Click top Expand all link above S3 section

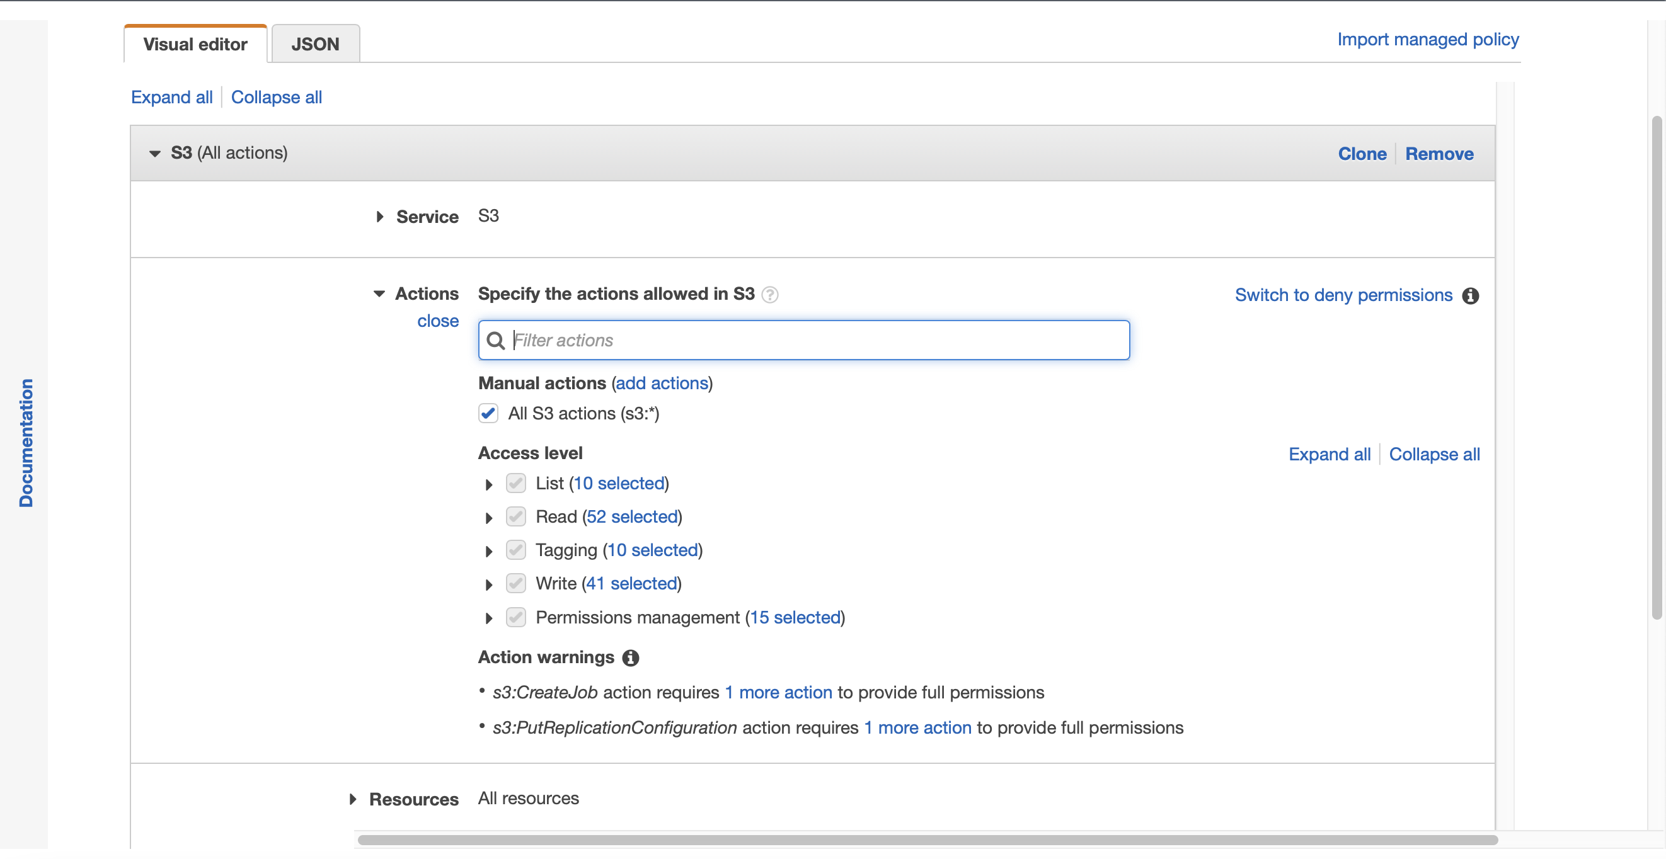(171, 97)
